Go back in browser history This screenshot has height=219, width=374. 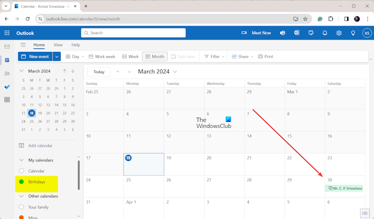point(6,19)
